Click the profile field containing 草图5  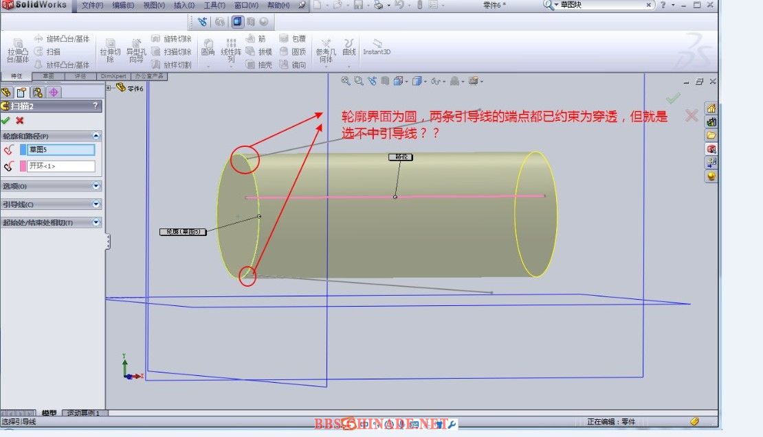point(60,150)
